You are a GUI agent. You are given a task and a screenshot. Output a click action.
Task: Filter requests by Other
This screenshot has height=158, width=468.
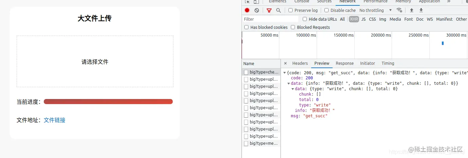[462, 19]
